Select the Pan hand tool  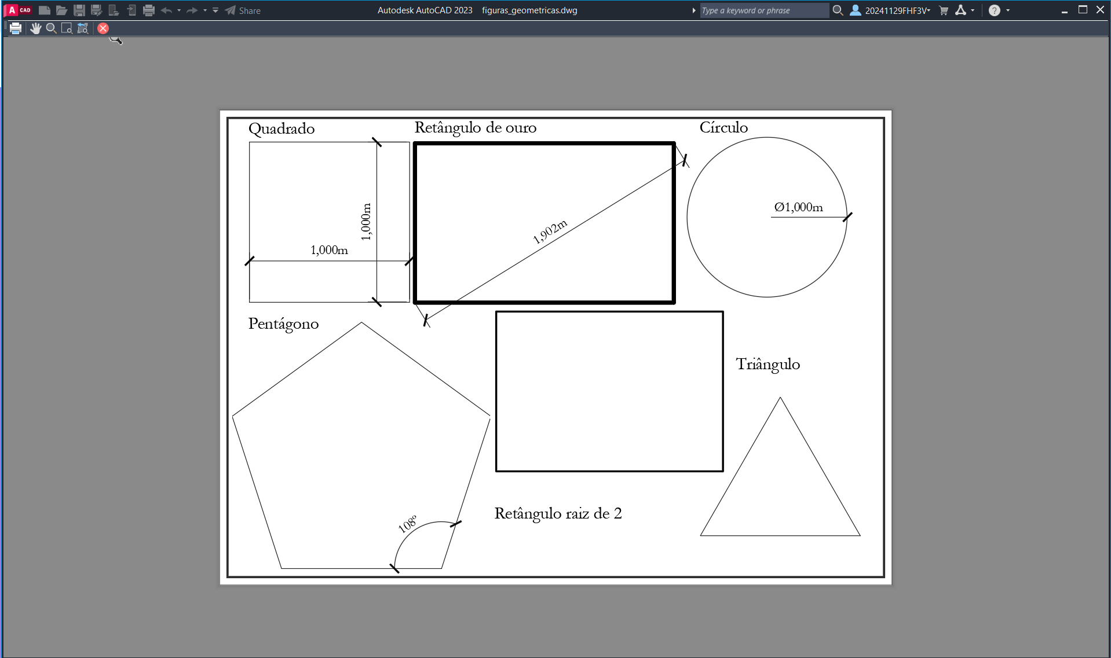coord(36,28)
